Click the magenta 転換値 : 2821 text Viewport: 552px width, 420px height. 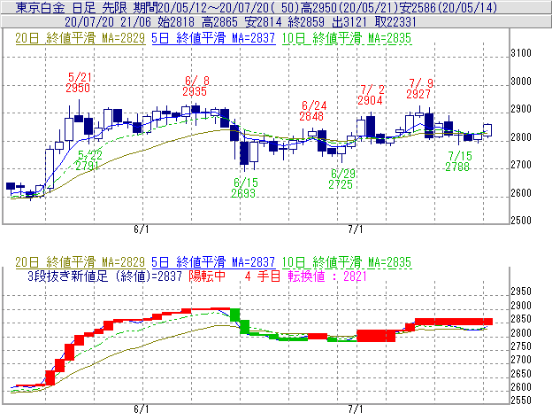tap(327, 276)
